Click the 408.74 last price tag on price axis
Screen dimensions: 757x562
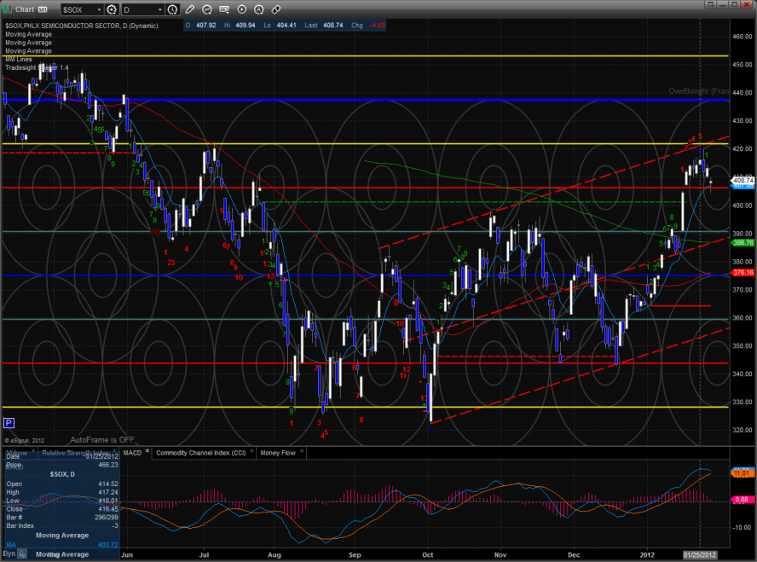coord(743,180)
